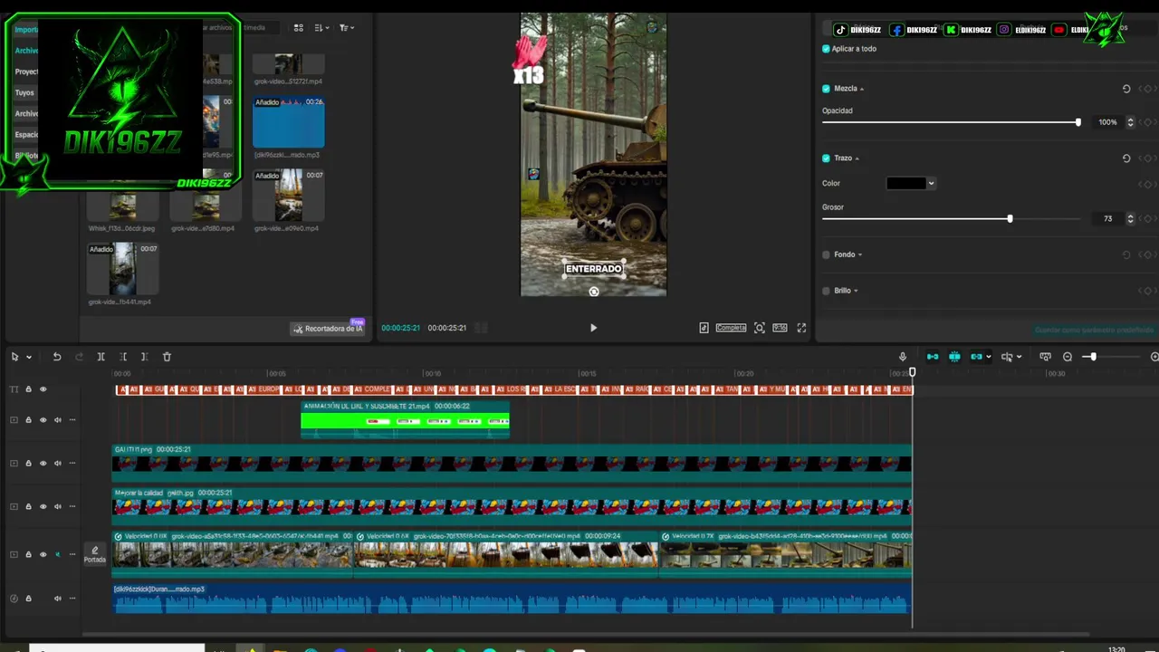Image resolution: width=1159 pixels, height=652 pixels.
Task: Split the clip at playhead
Action: point(101,357)
